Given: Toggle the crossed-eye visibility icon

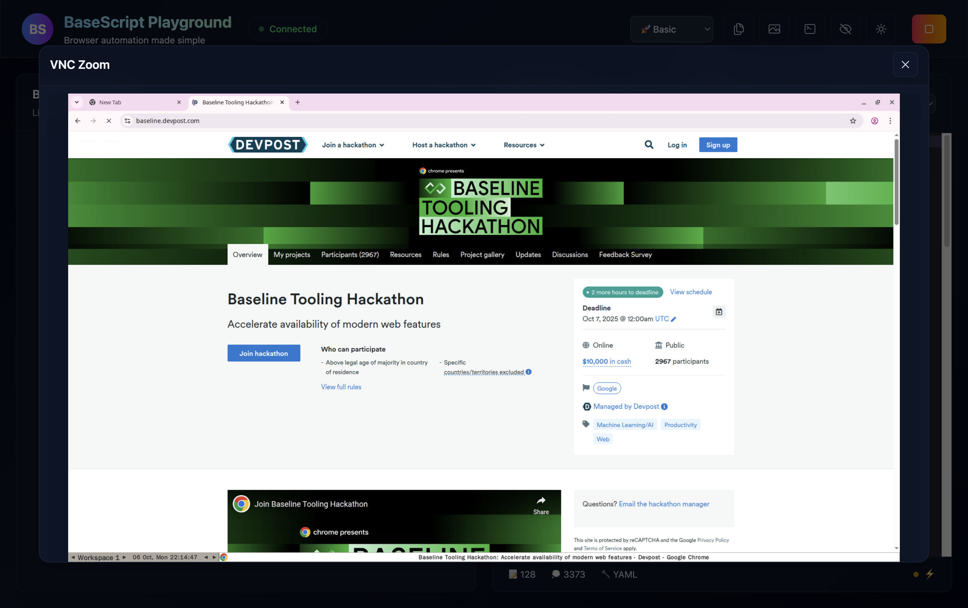Looking at the screenshot, I should pos(845,29).
